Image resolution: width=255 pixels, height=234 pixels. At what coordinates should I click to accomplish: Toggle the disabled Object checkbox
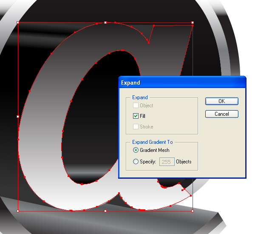coord(136,106)
